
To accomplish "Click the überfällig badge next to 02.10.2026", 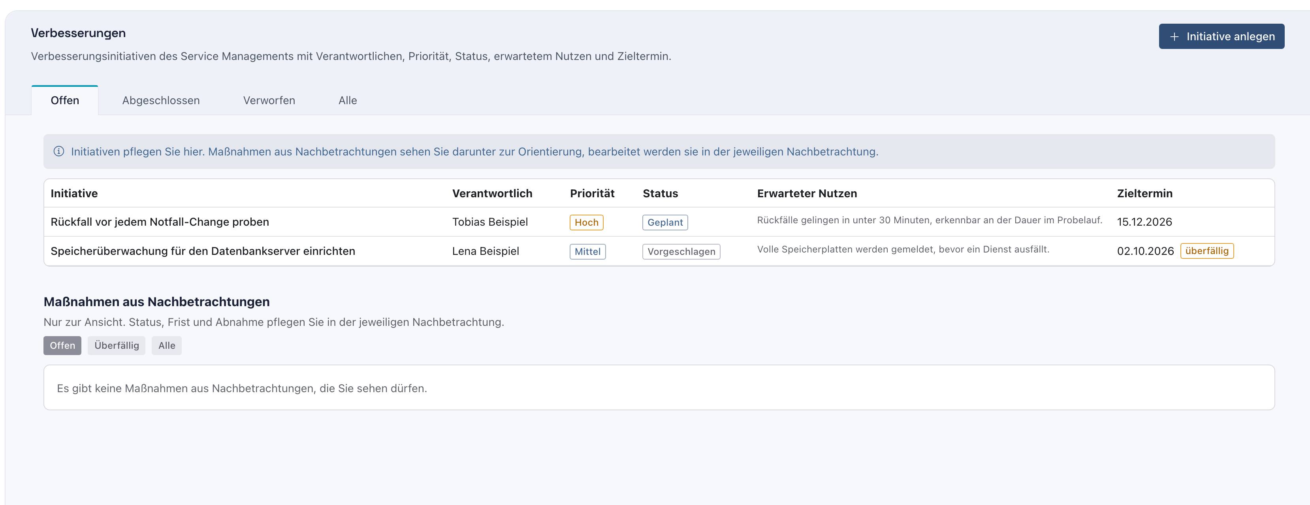I will point(1207,251).
